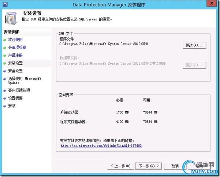Select the 产品注册 step
Viewport: 220px width, 177px height.
pos(15,55)
